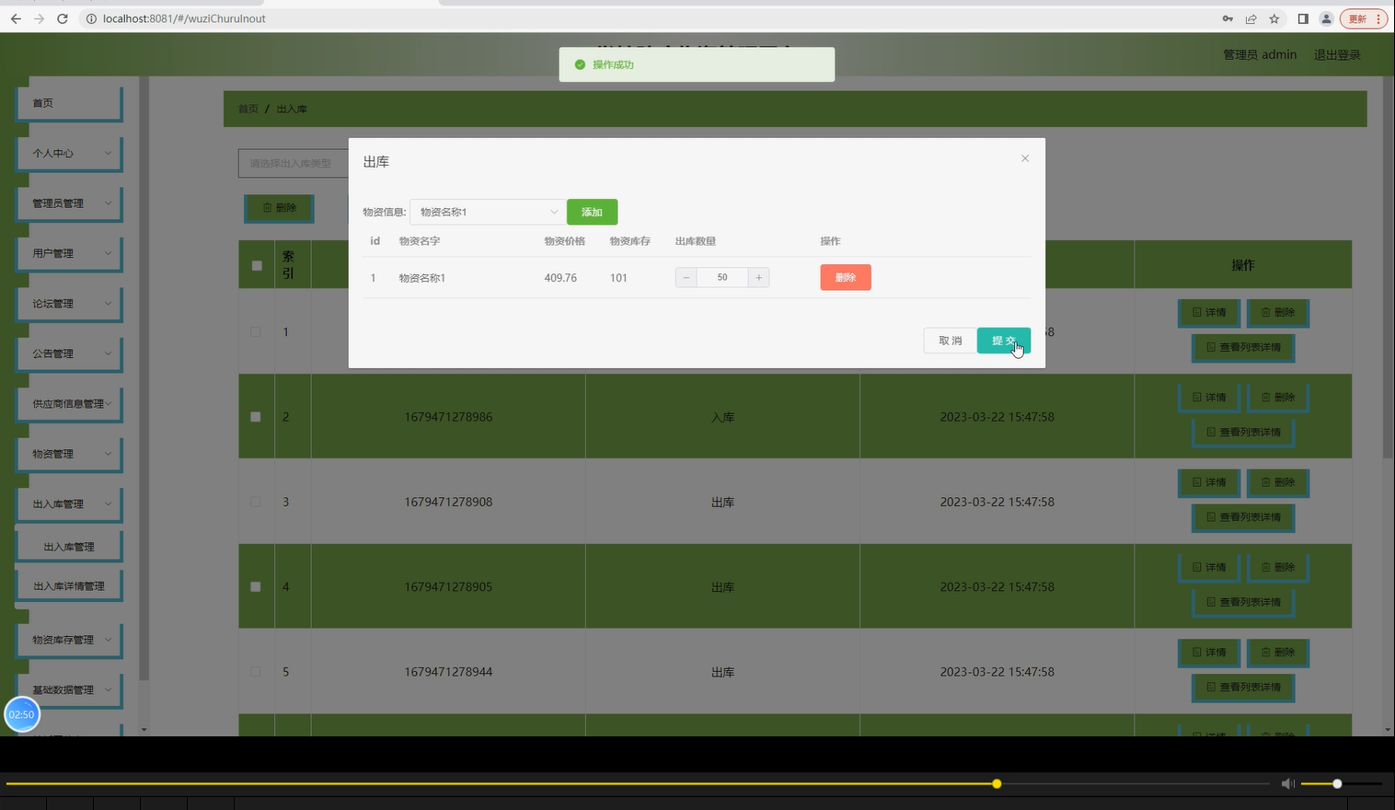The height and width of the screenshot is (810, 1395).
Task: Toggle the select-all table header checkbox
Action: (257, 265)
